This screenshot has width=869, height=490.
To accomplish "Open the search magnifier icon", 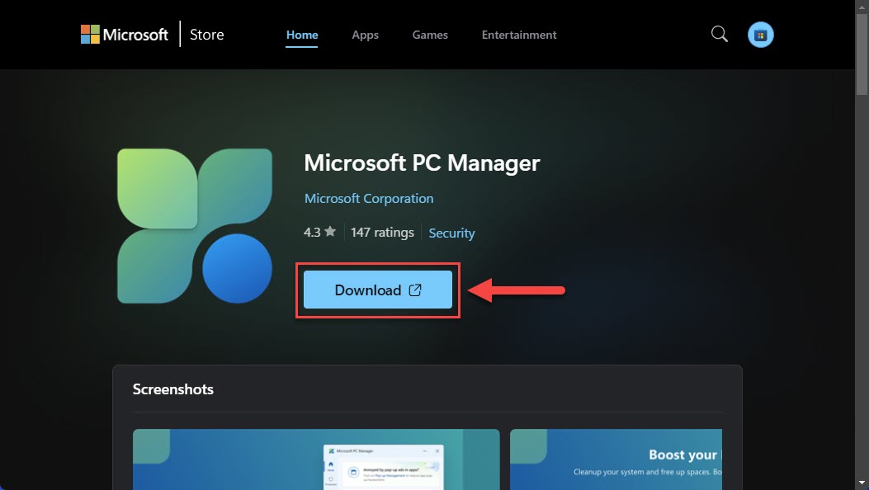I will pyautogui.click(x=720, y=35).
